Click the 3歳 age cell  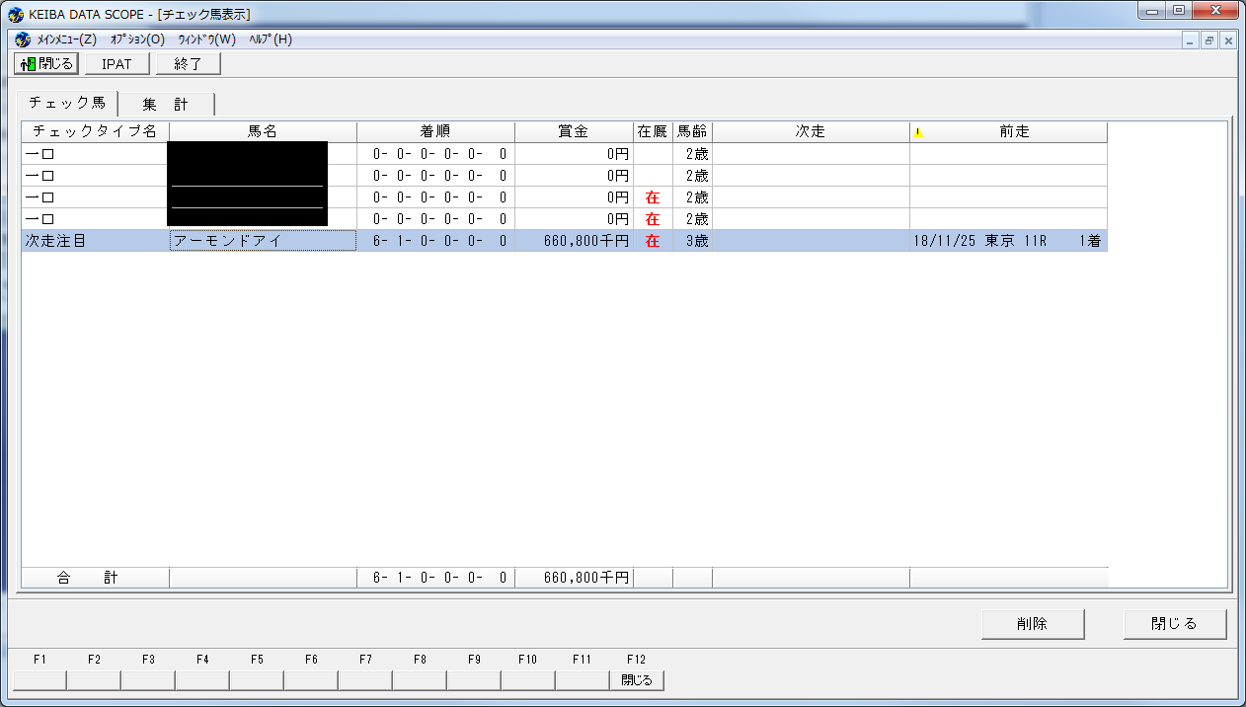693,241
